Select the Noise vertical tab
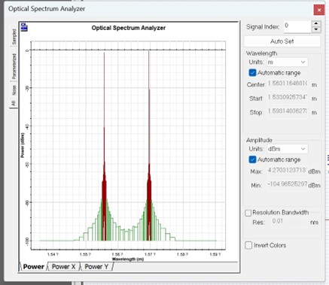The width and height of the screenshot is (329, 285). (x=14, y=90)
